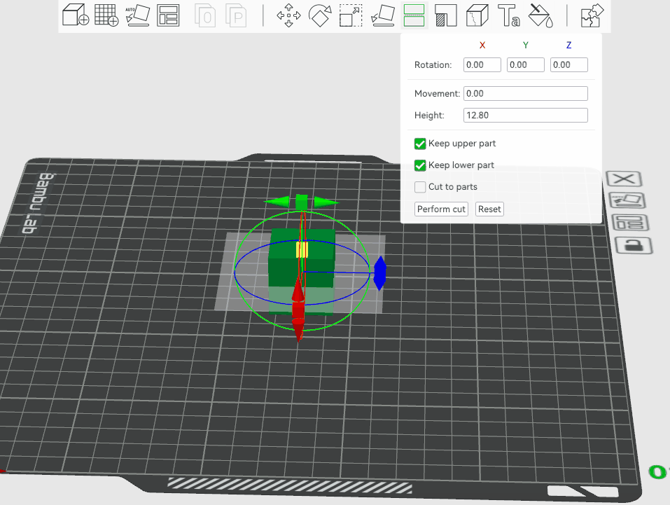Switch to Assembly view puzzle icon
This screenshot has height=505, width=670.
coord(592,15)
